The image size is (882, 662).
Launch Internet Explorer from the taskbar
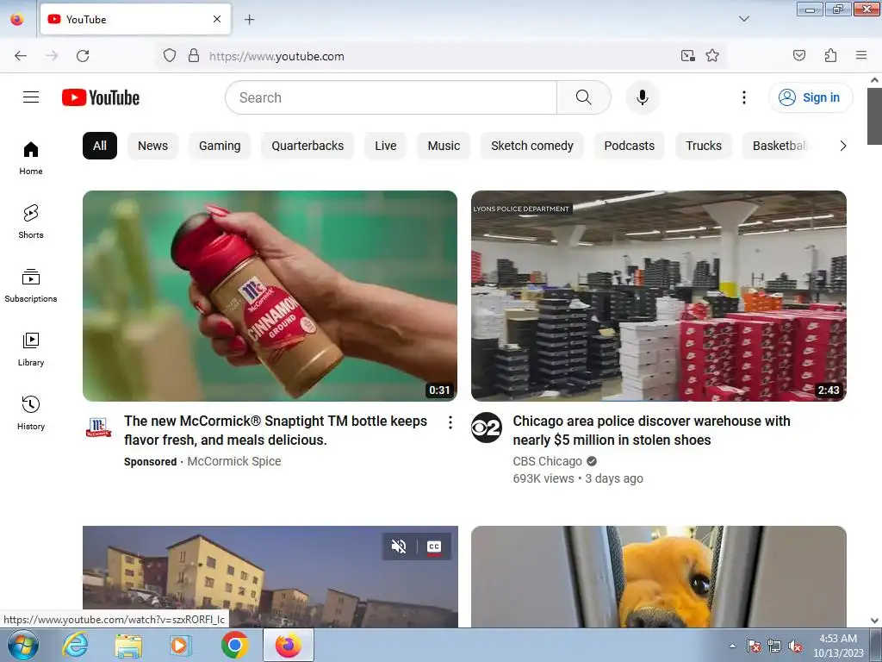point(75,645)
